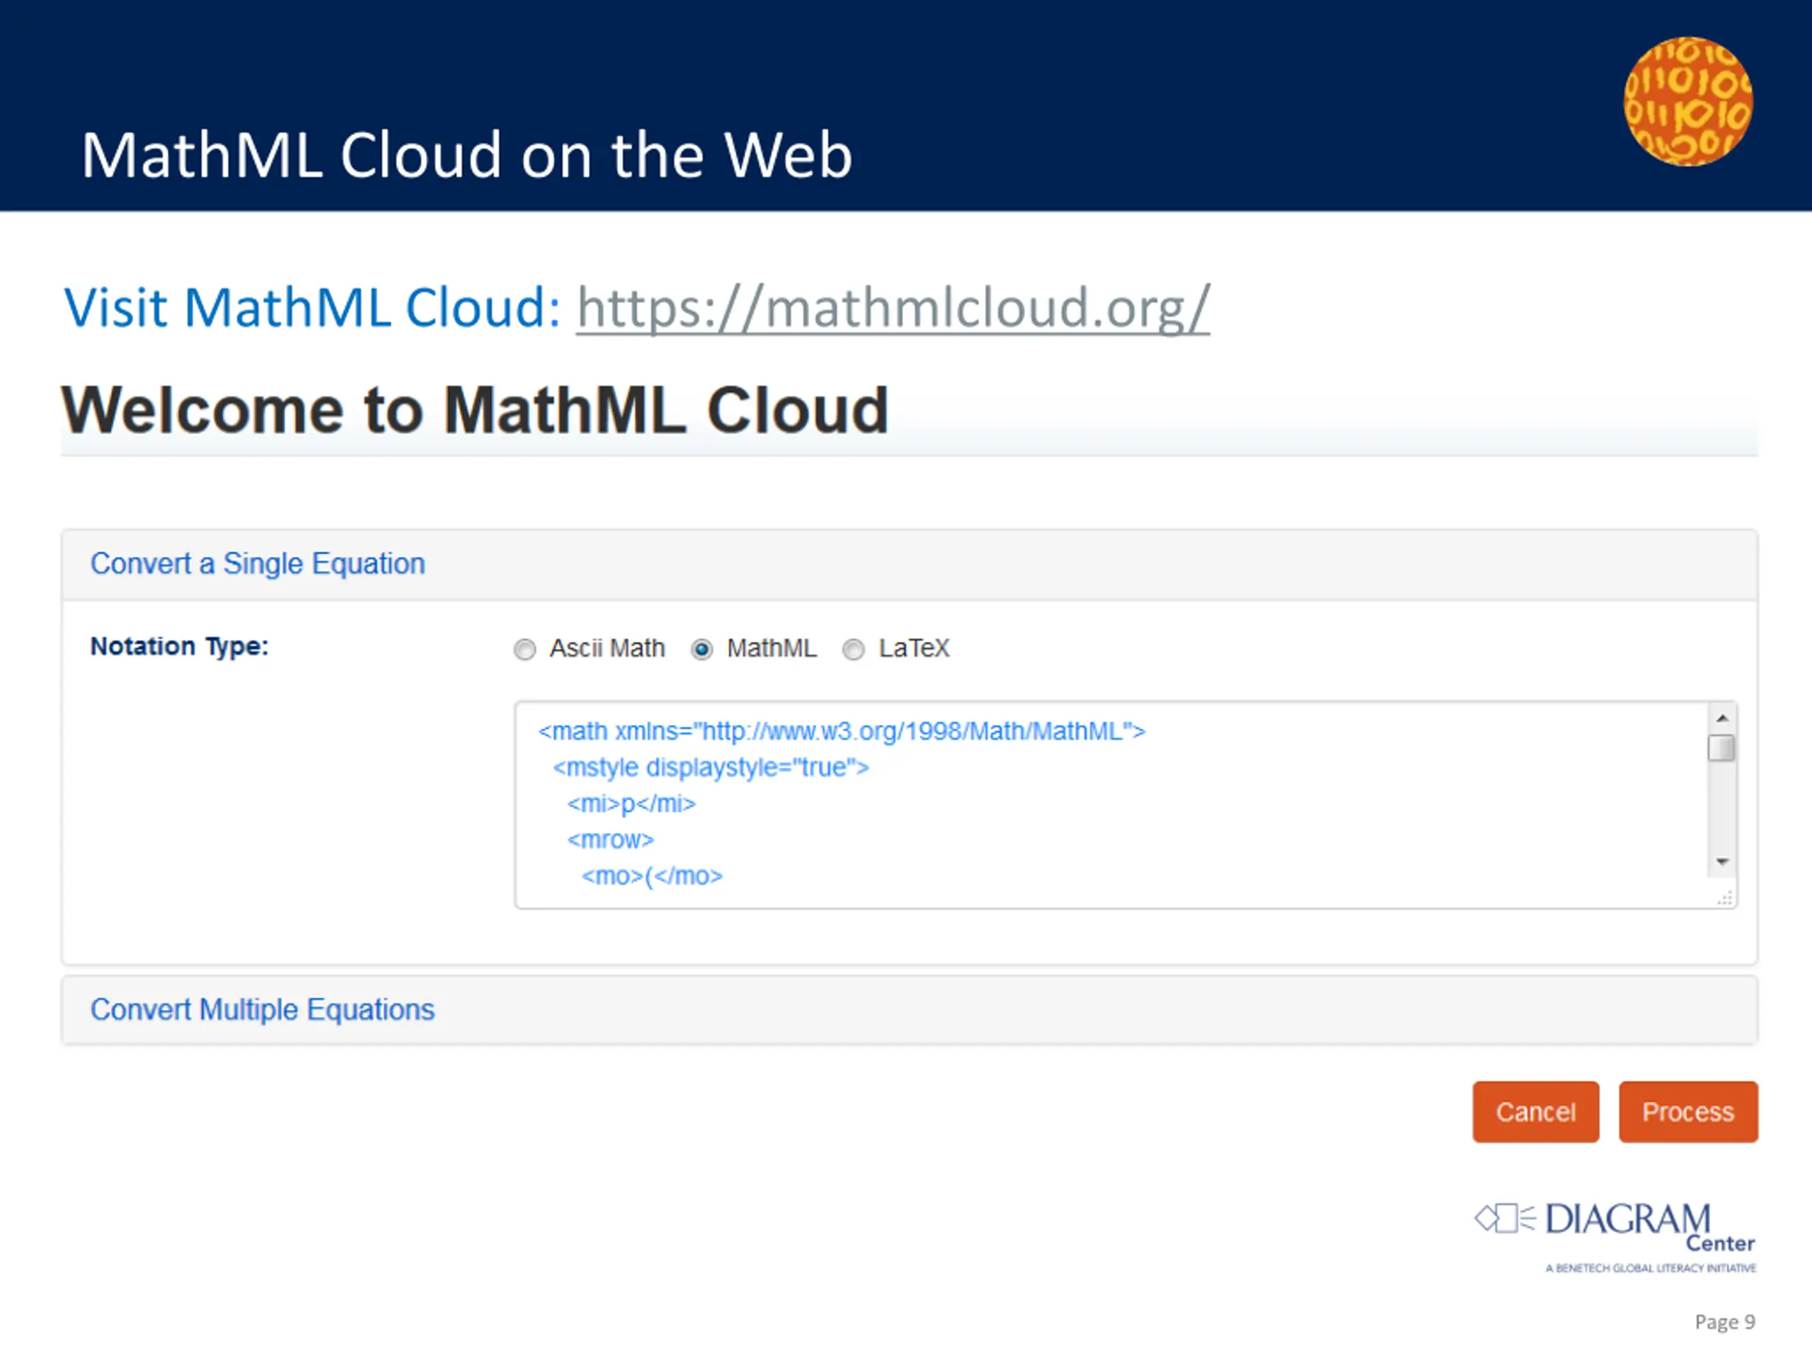Click the Cancel button
The width and height of the screenshot is (1812, 1359).
tap(1535, 1111)
